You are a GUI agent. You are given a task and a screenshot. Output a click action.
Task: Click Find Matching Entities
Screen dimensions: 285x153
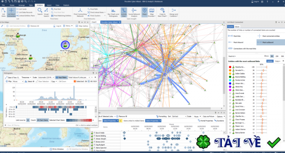pos(61,16)
